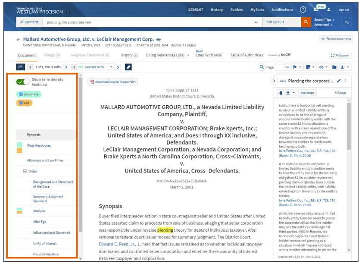Image resolution: width=362 pixels, height=264 pixels.
Task: Click the Go button next to Page
Action: coord(287,67)
